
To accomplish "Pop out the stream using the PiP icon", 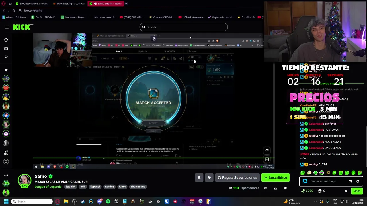I will (154, 39).
